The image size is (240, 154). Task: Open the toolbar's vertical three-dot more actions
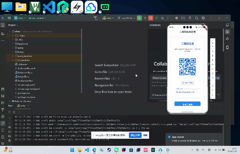[x=168, y=18]
